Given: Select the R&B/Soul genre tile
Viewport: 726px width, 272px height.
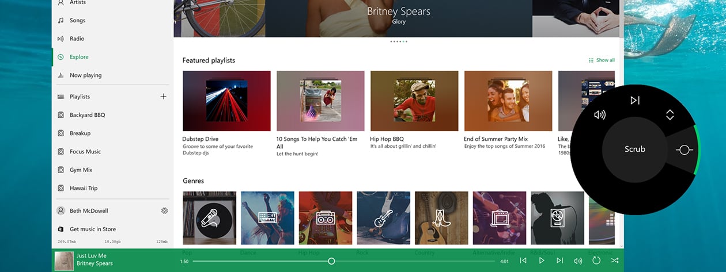Looking at the screenshot, I should click(557, 218).
